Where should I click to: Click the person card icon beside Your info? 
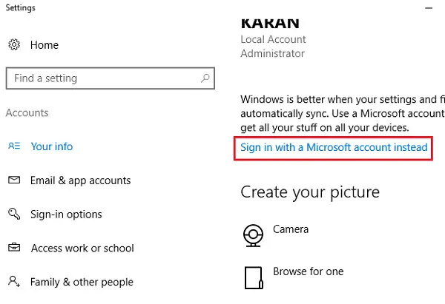click(x=14, y=146)
